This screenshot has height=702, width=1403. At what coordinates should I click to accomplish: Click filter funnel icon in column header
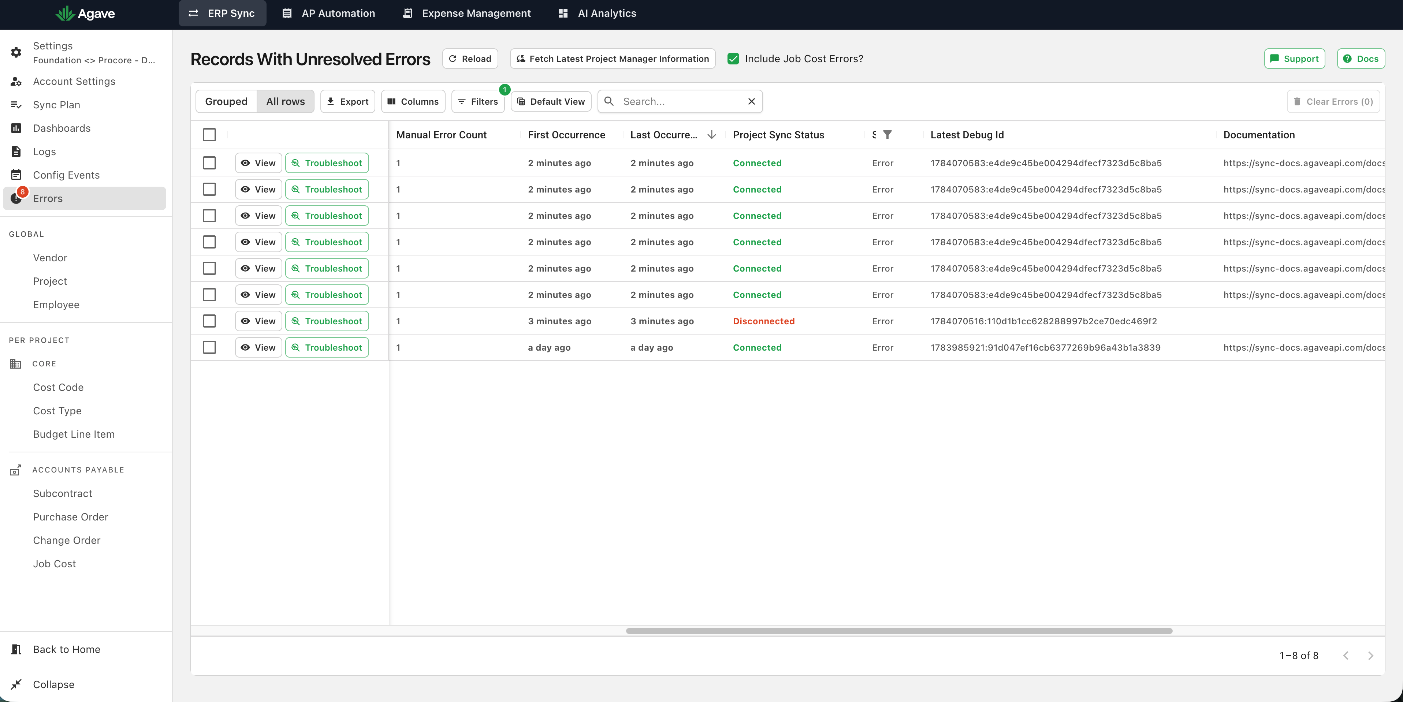click(887, 135)
